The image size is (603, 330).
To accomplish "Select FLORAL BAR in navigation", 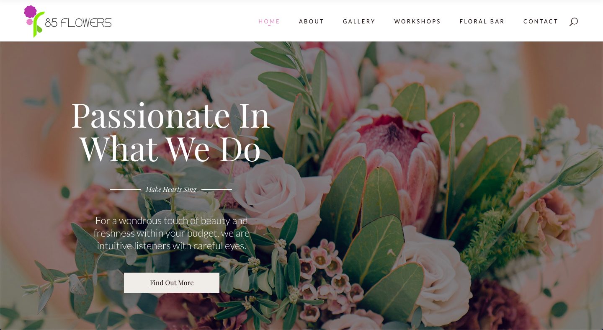I will (x=482, y=21).
